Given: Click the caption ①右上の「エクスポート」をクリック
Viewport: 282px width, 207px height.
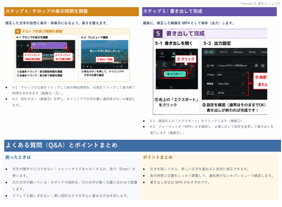Looking at the screenshot, I should click(176, 102).
